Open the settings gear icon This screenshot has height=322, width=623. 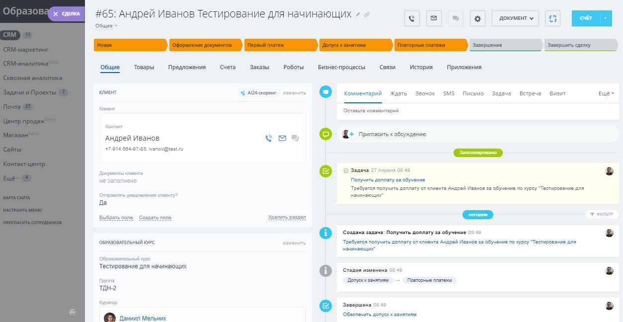477,18
